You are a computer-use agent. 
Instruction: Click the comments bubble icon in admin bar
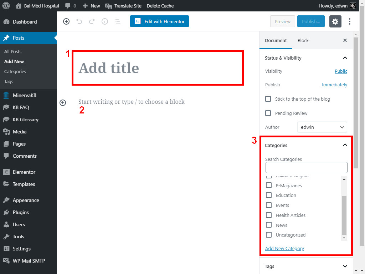click(67, 6)
